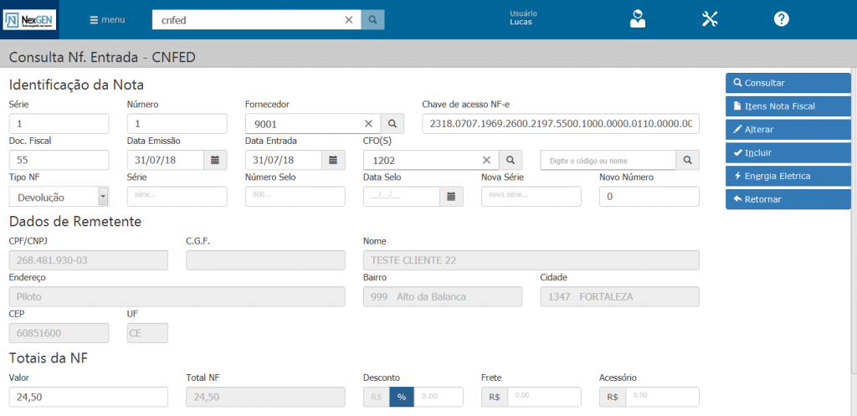Click the Itens Nota Fiscal button
This screenshot has height=416, width=857.
[x=788, y=106]
